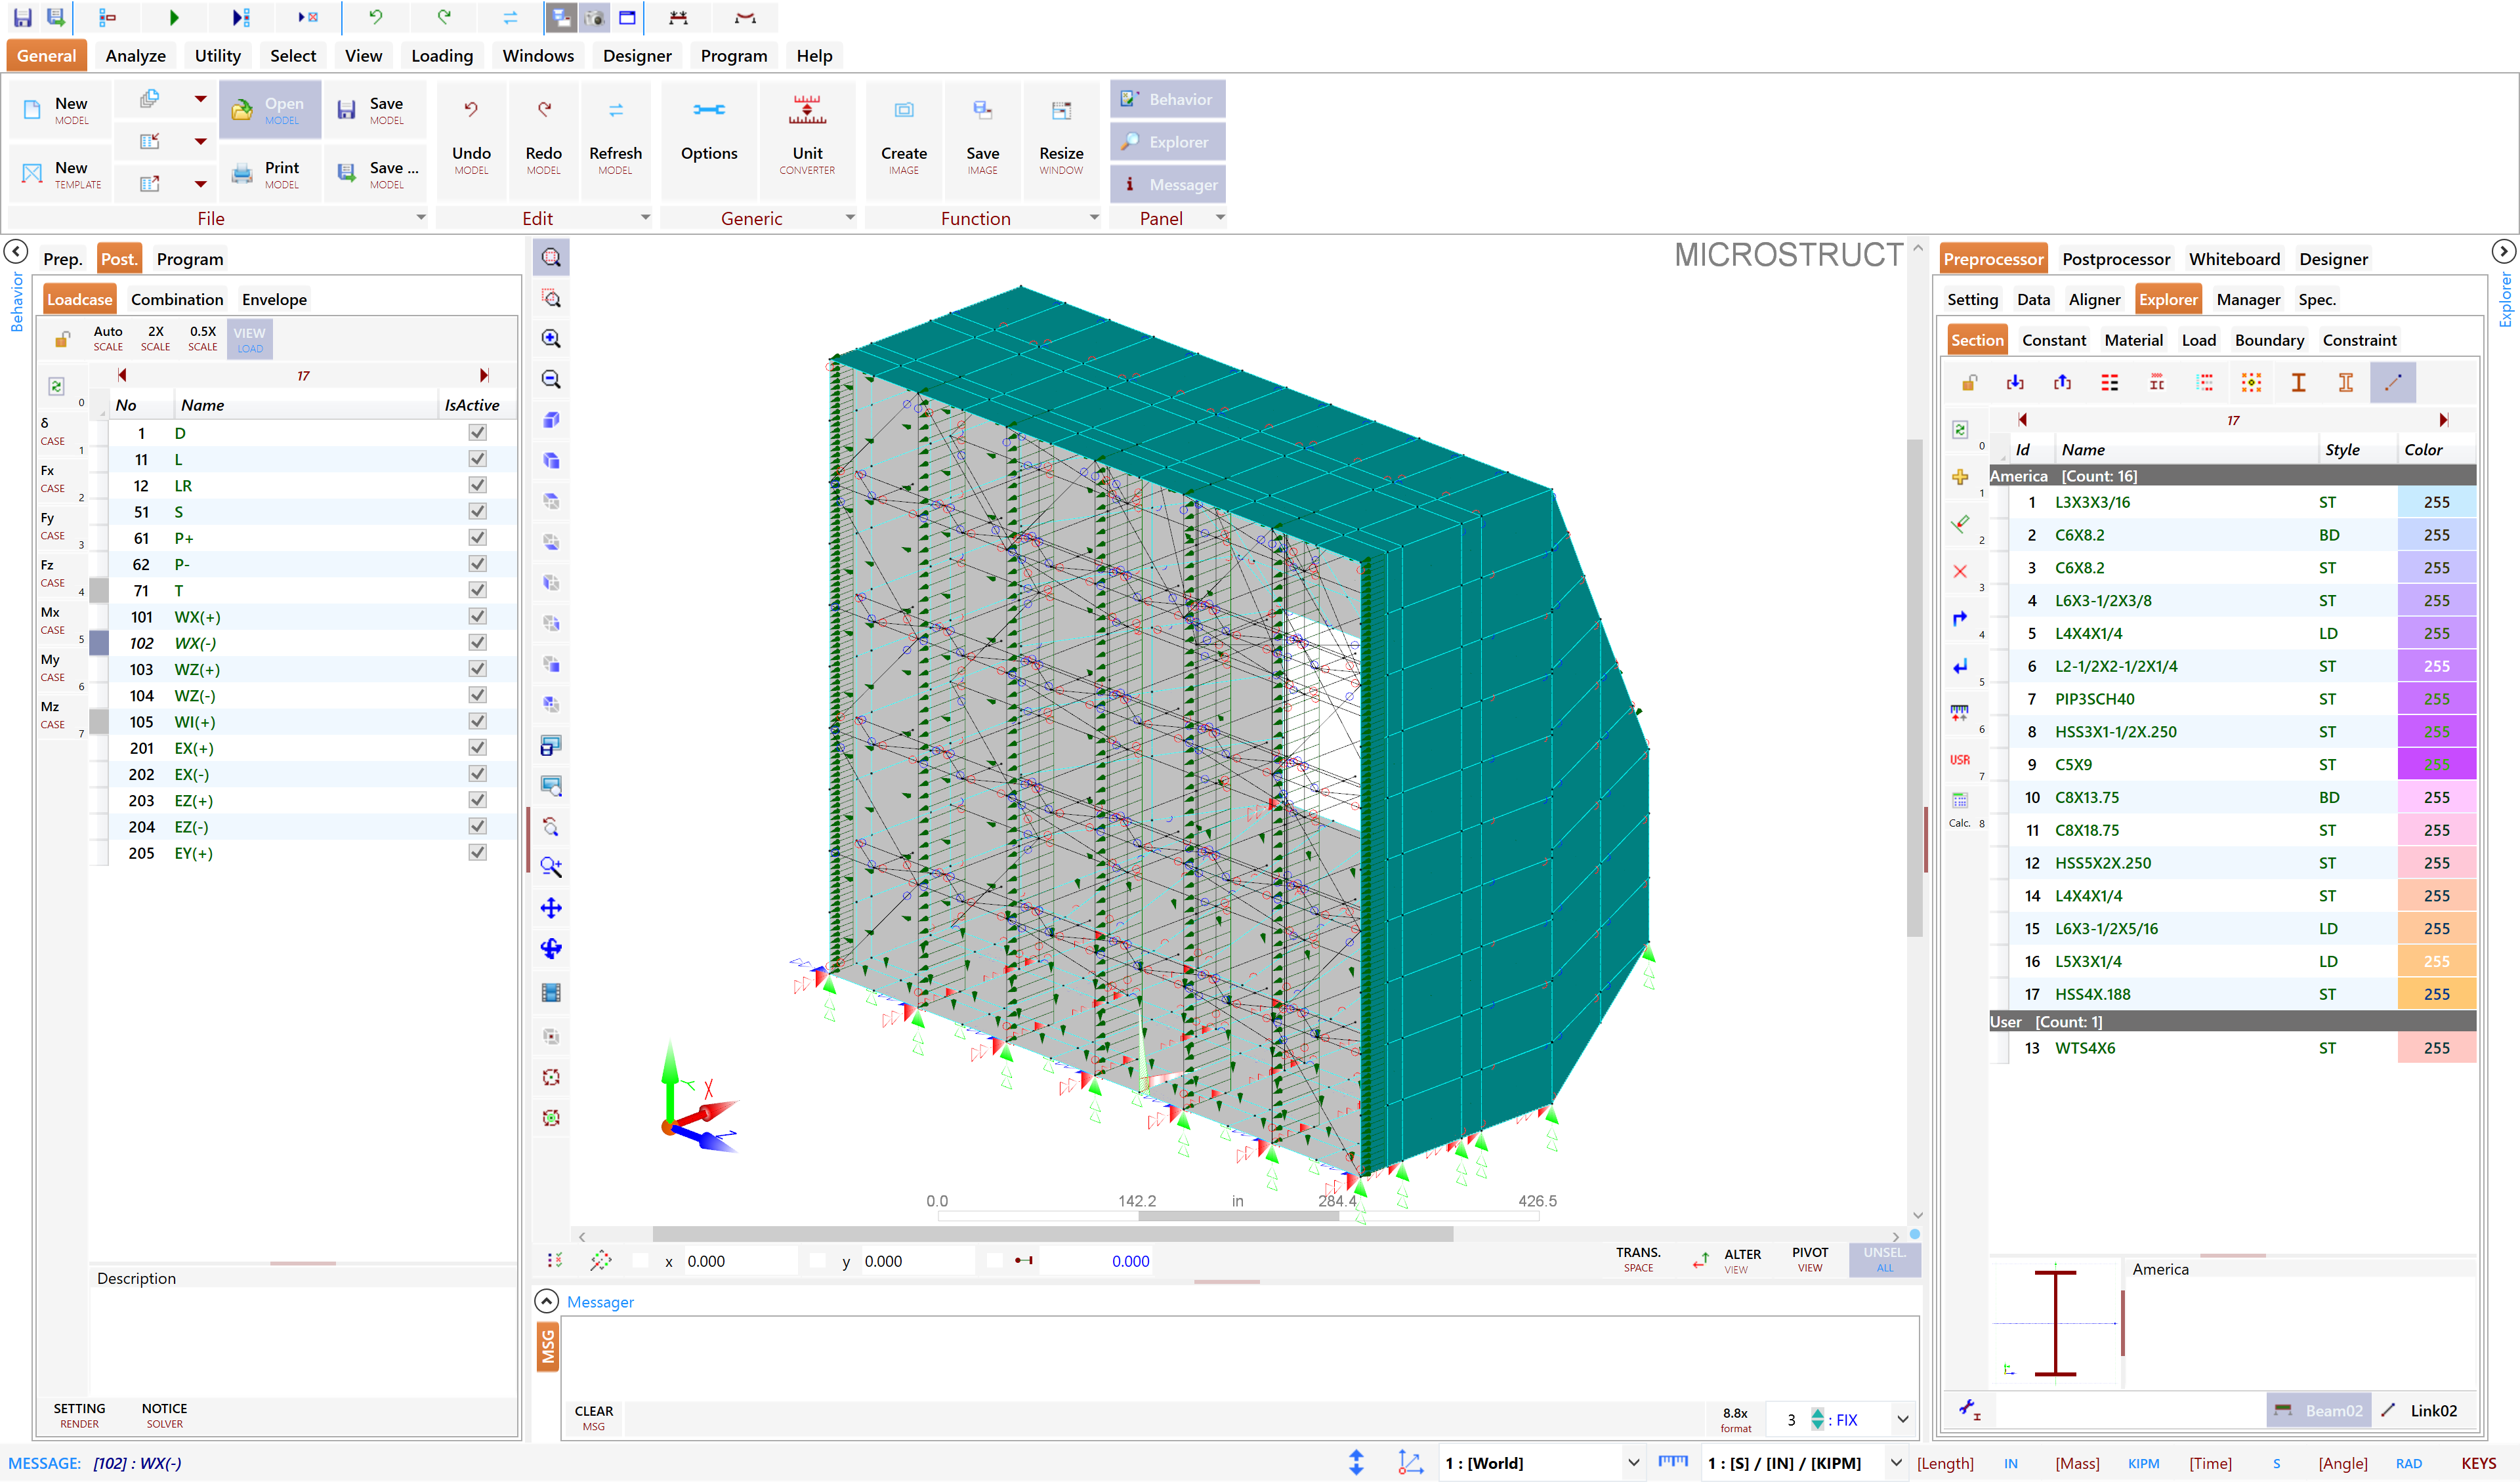Screen dimensions: 2520x1482
Task: Click the Unit Converter icon
Action: pos(807,110)
